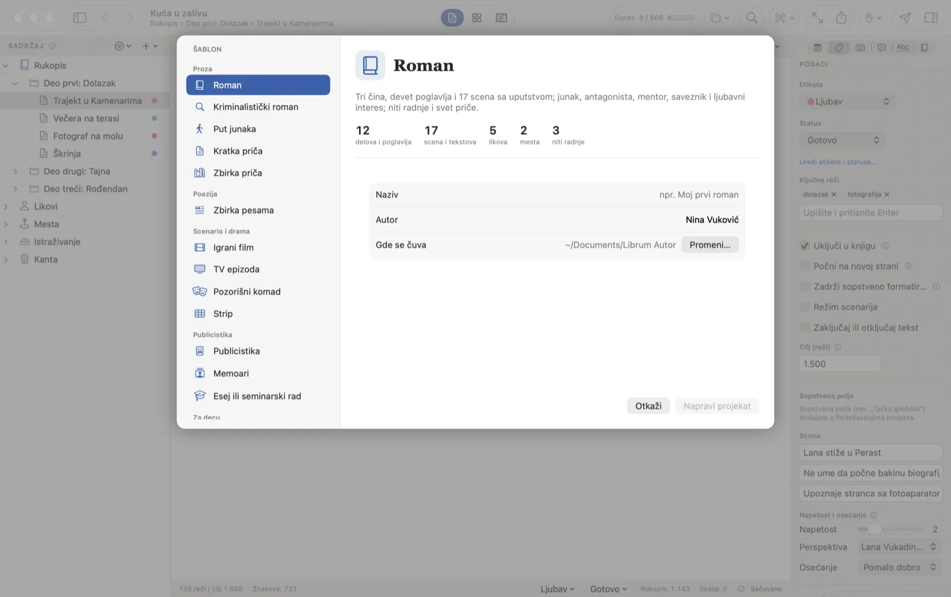
Task: Enable 'Zadrži sopstveno formatir...' checkbox
Action: pyautogui.click(x=805, y=286)
